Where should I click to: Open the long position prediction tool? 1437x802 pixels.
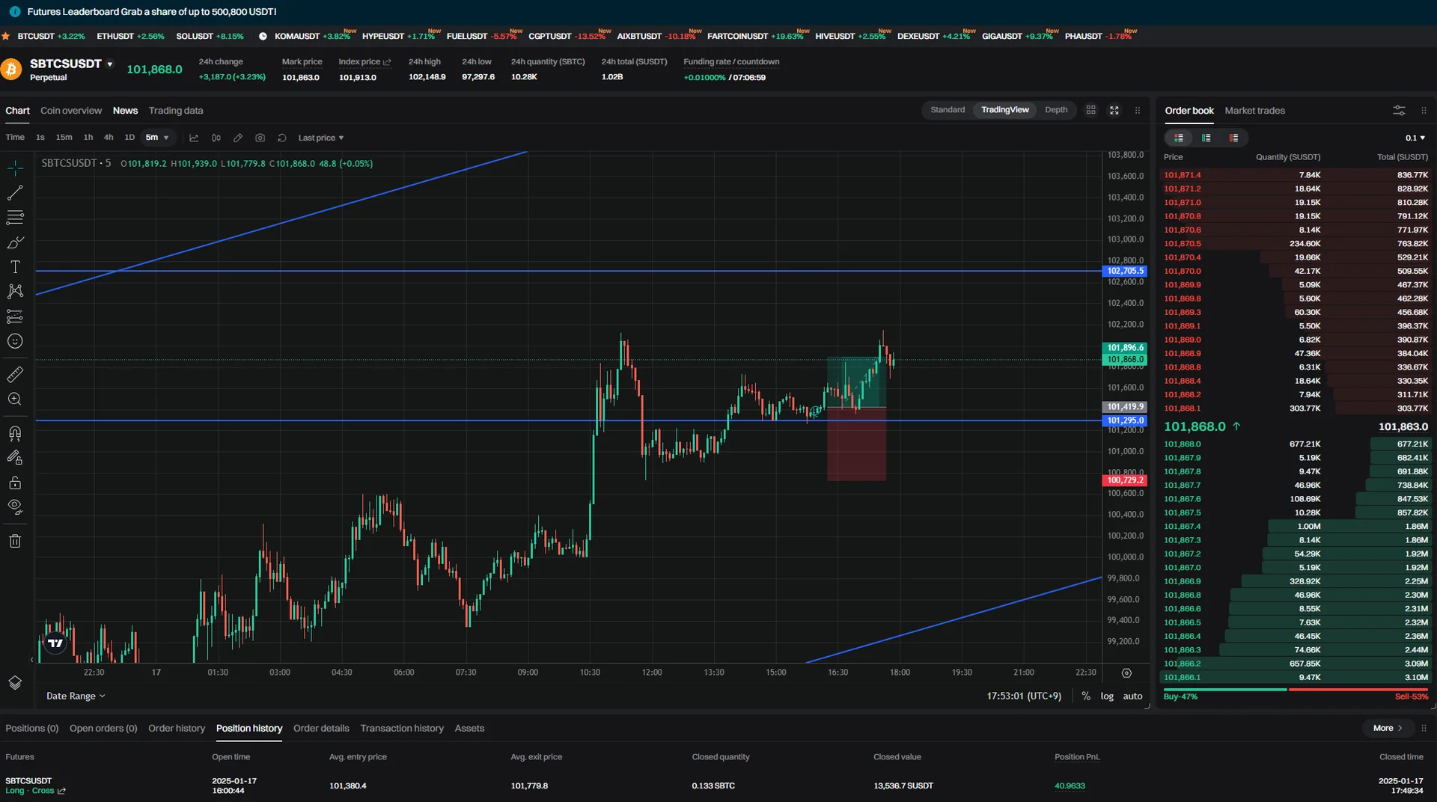pyautogui.click(x=15, y=316)
